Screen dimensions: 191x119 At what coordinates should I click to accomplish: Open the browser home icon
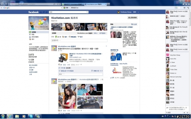click(x=183, y=4)
